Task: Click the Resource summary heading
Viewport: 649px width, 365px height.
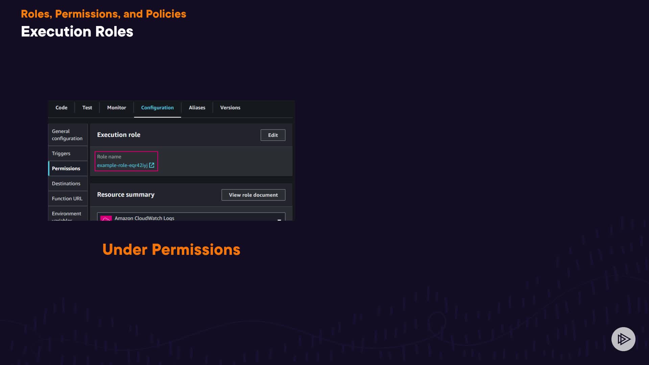Action: pos(125,195)
